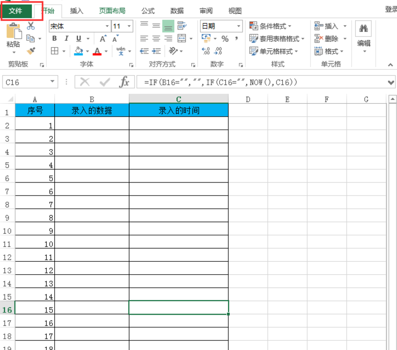This screenshot has width=397, height=350.
Task: Toggle Underline formatting
Action: click(x=79, y=38)
